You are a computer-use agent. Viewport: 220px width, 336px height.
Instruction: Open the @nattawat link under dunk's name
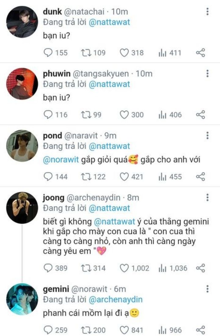click(x=109, y=22)
